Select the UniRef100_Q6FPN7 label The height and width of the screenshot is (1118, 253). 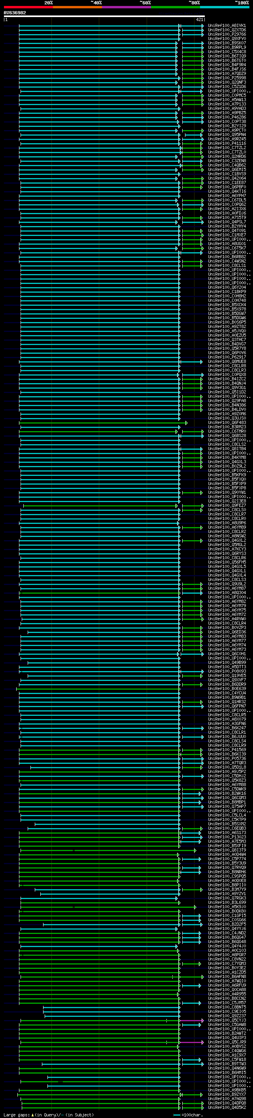(227, 706)
